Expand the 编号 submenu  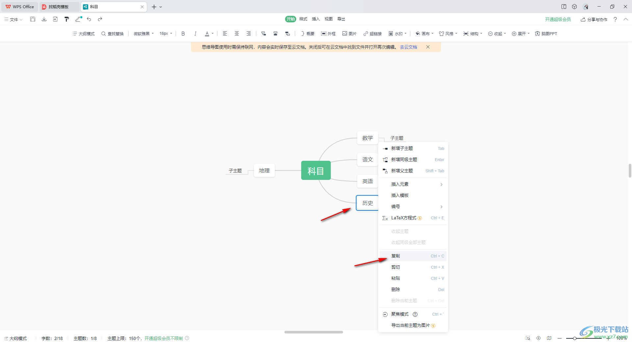[413, 207]
